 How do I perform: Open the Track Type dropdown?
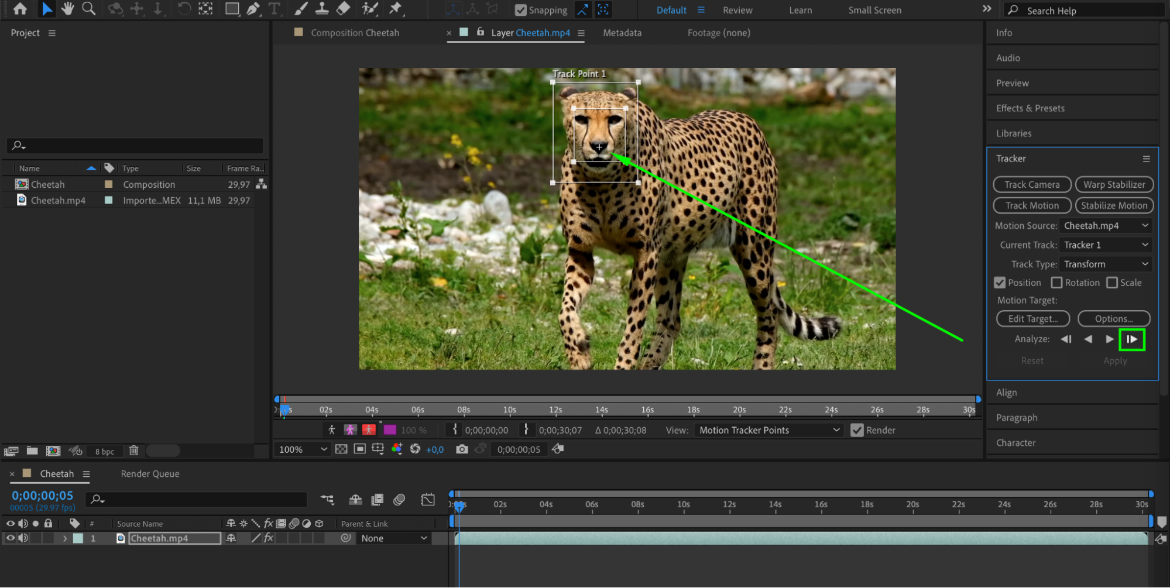coord(1105,264)
